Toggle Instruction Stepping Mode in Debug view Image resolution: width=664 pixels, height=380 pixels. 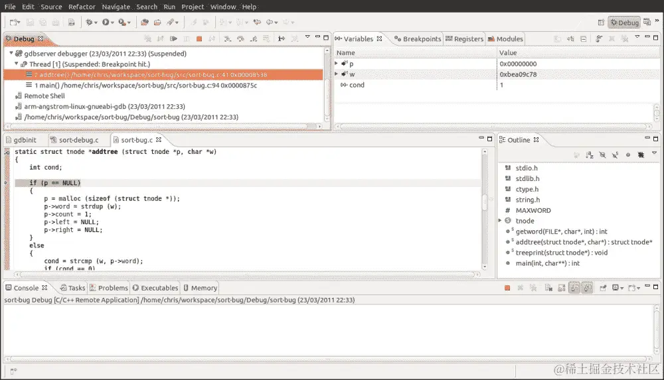[281, 38]
